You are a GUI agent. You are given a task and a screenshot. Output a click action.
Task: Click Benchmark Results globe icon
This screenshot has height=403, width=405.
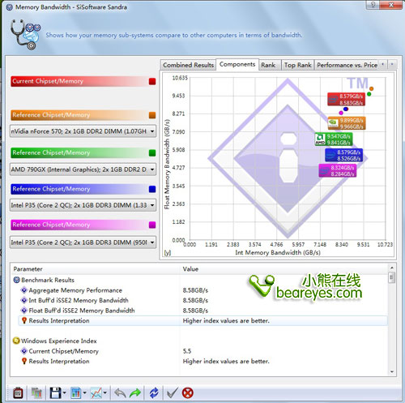(x=16, y=280)
